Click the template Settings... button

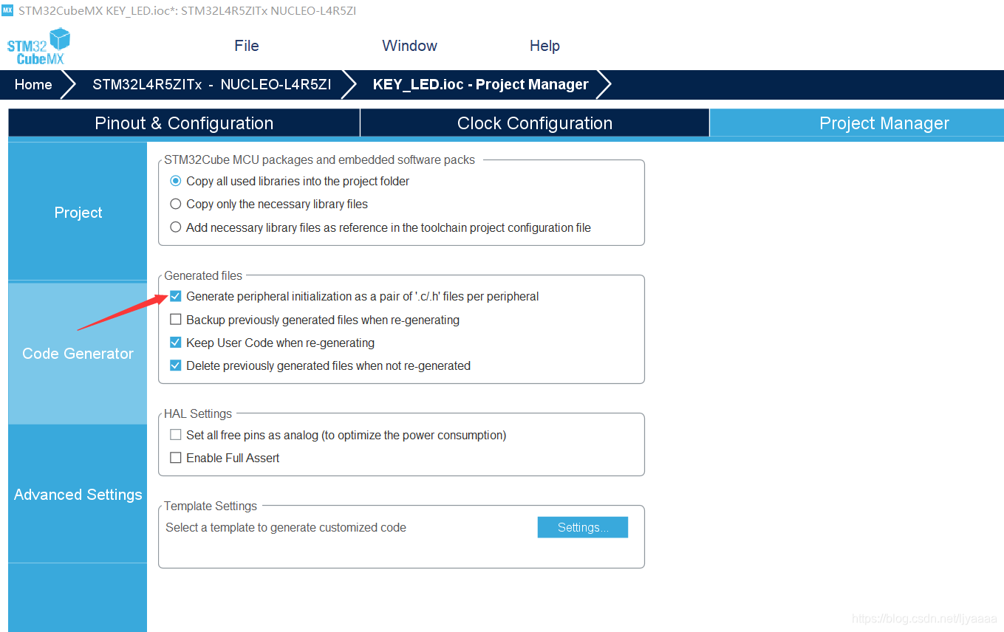coord(583,527)
